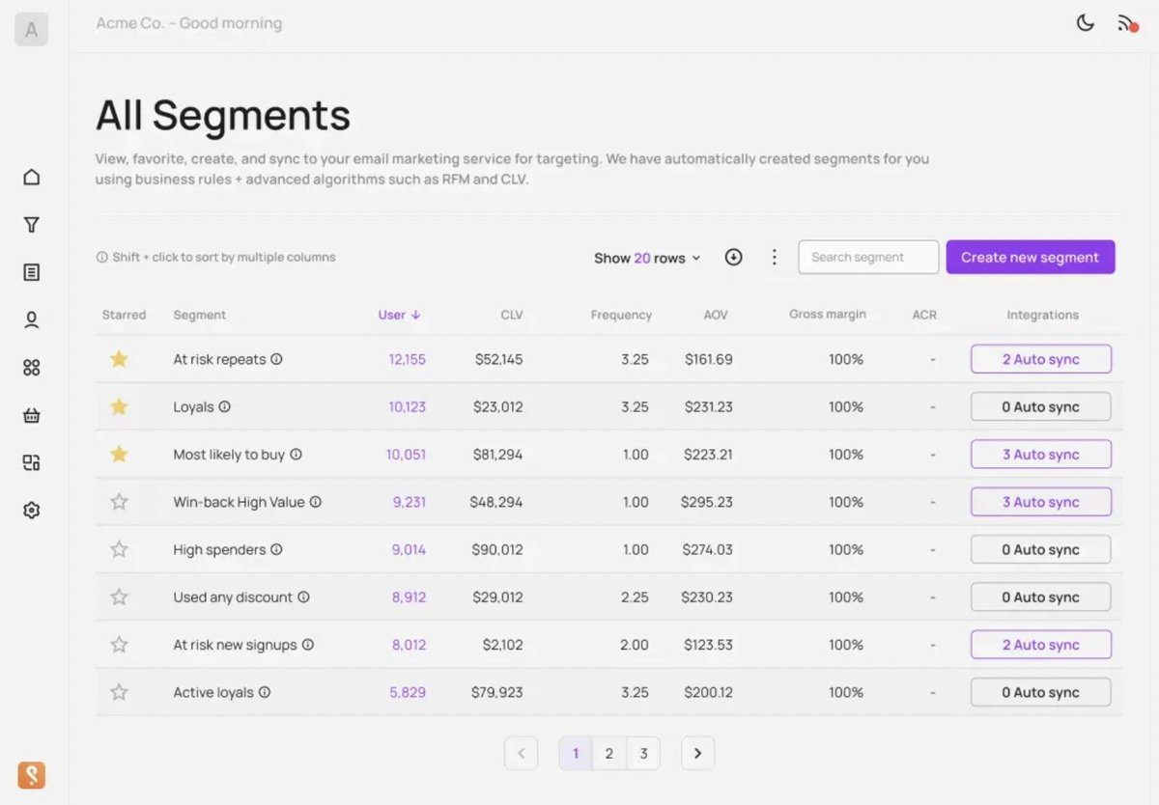Sort by the CLV column header
The height and width of the screenshot is (805, 1159).
pyautogui.click(x=511, y=315)
